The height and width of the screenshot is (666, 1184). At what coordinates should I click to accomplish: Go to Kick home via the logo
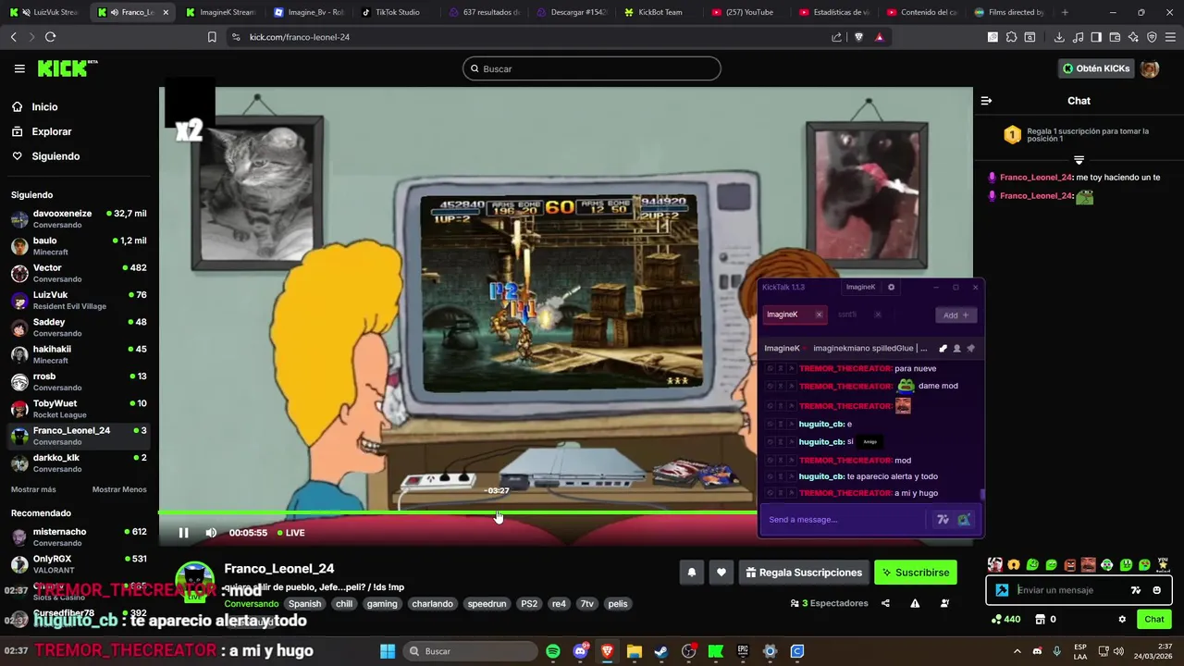(67, 68)
